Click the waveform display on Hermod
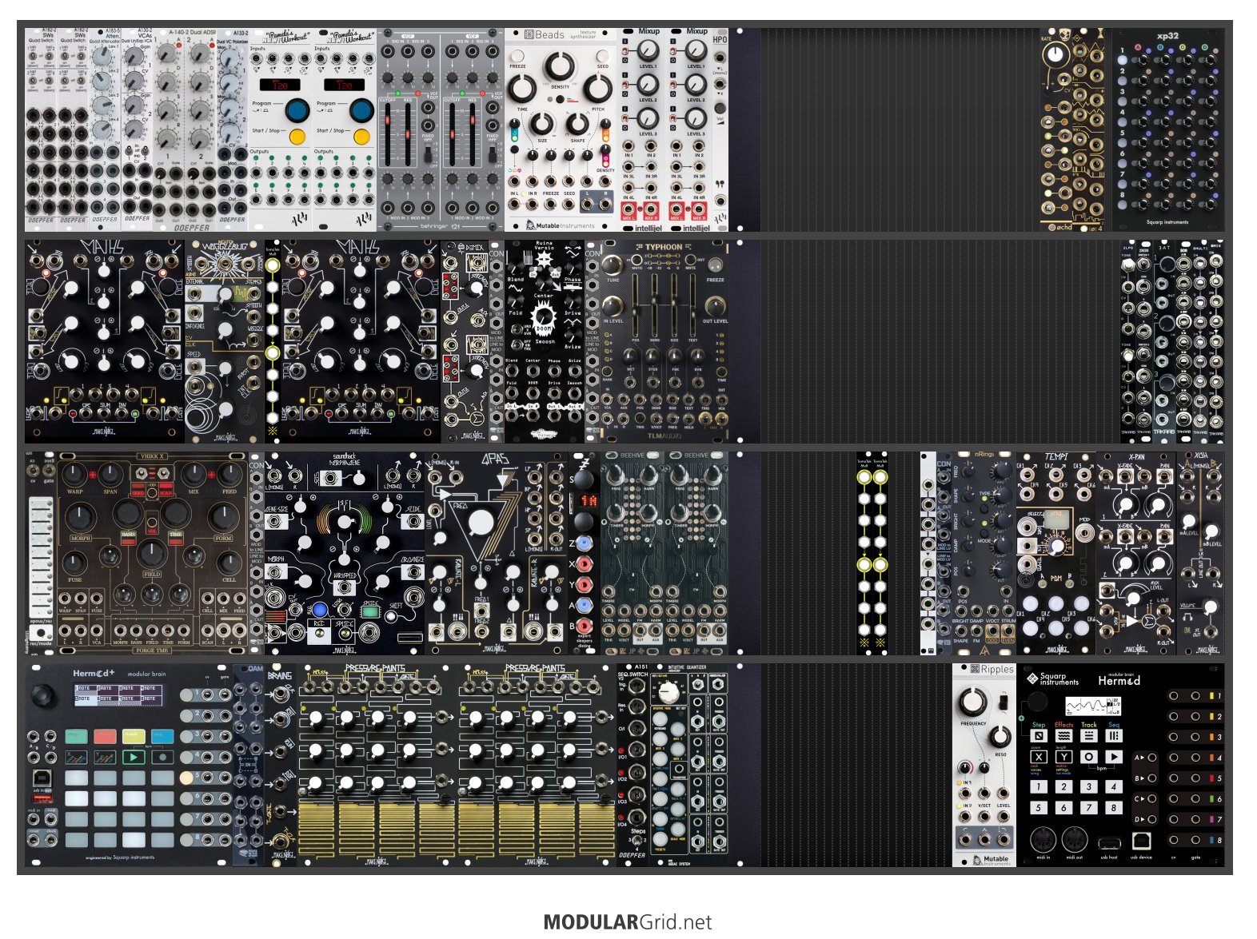Image resolution: width=1257 pixels, height=939 pixels. tap(1092, 706)
